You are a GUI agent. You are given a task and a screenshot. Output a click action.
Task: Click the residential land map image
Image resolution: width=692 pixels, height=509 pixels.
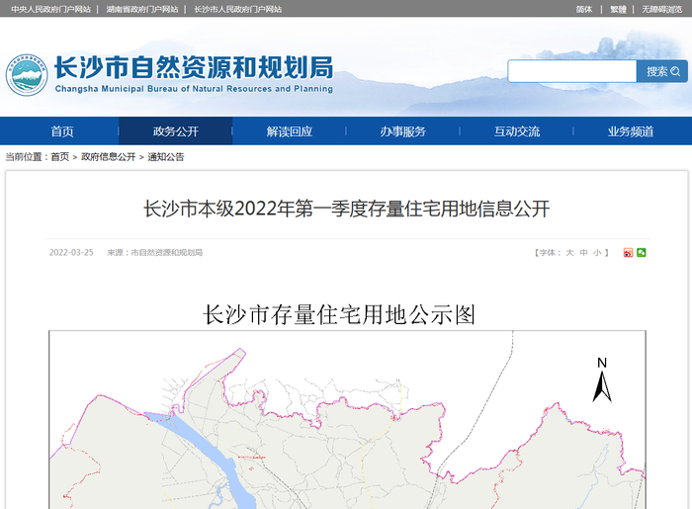click(347, 419)
